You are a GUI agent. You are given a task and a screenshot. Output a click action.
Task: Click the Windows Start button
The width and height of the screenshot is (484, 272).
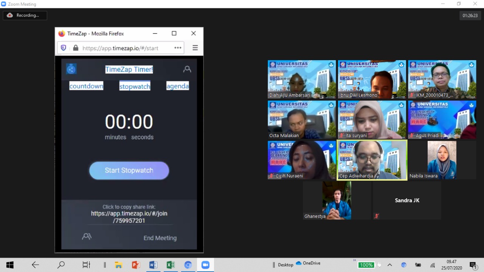click(10, 265)
